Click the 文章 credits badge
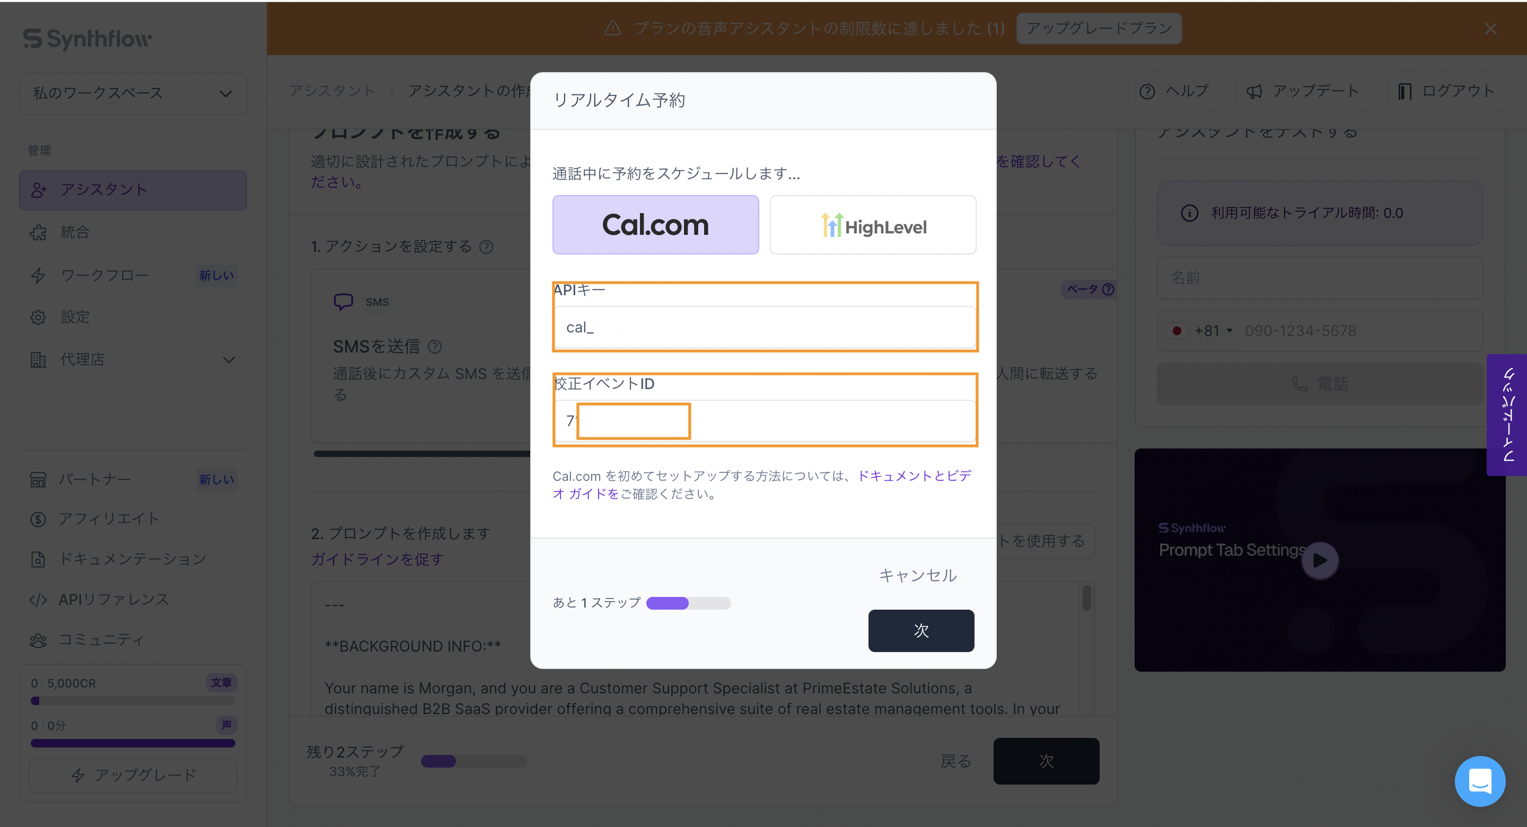 click(221, 683)
